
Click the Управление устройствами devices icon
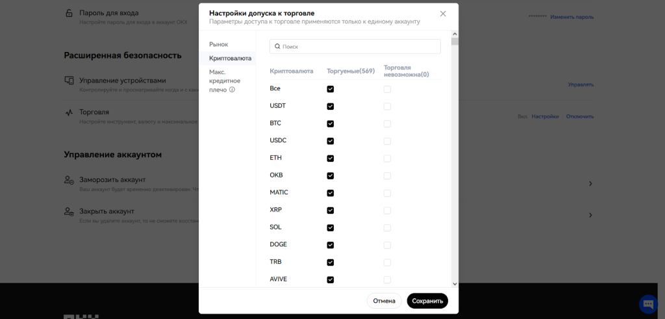[69, 81]
